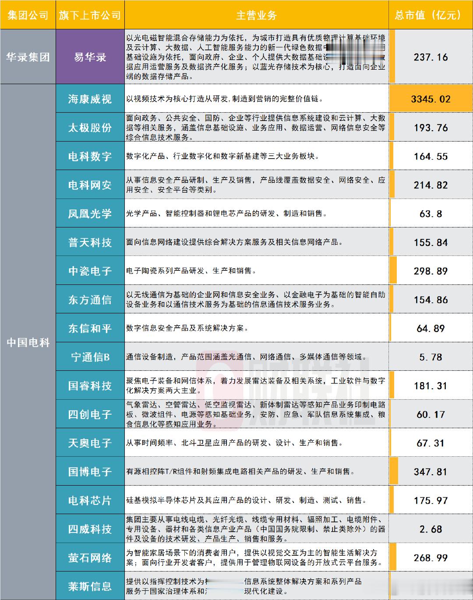Click 电科数字 business description text

coord(223,156)
